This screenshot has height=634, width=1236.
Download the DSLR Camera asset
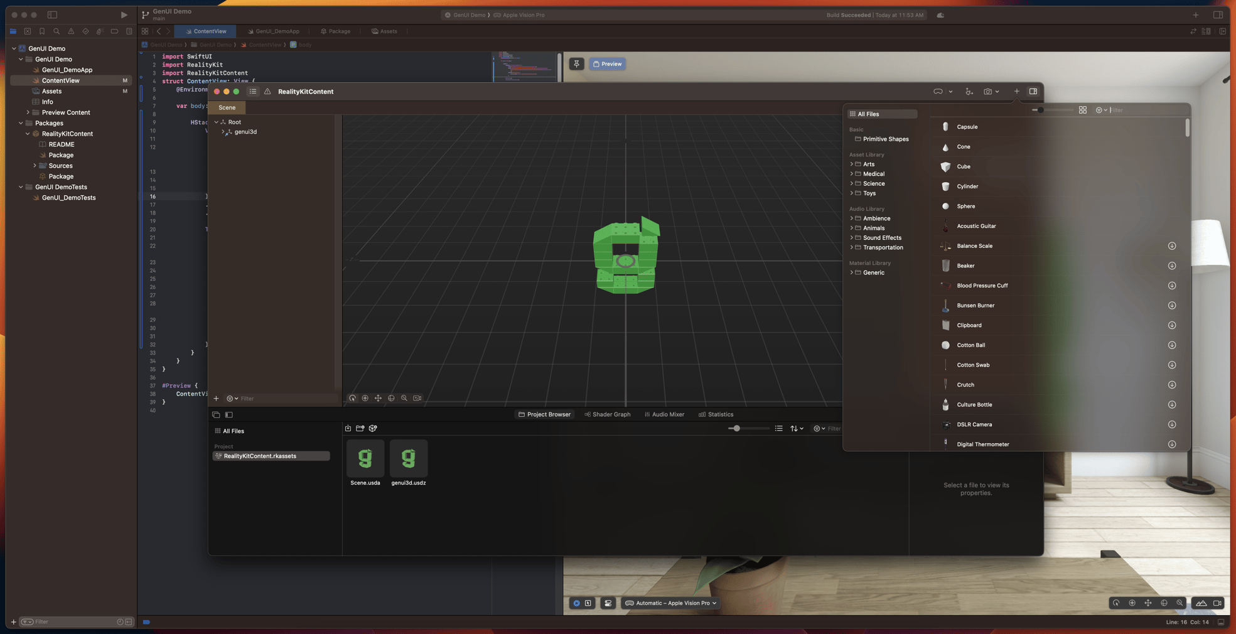1171,424
